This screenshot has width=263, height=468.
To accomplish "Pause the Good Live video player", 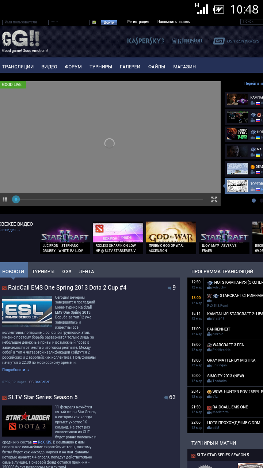I will [5, 200].
